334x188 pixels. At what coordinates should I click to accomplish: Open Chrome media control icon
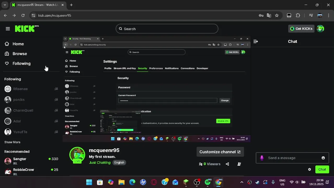311,15
